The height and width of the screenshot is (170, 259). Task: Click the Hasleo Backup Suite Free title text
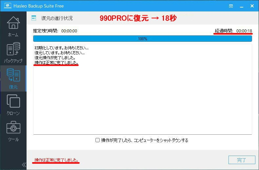tap(38, 6)
